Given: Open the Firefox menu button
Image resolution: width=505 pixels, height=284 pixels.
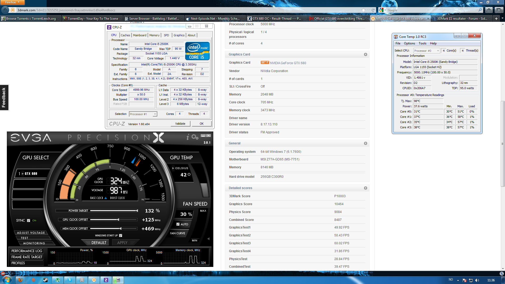Looking at the screenshot, I should pyautogui.click(x=12, y=2).
